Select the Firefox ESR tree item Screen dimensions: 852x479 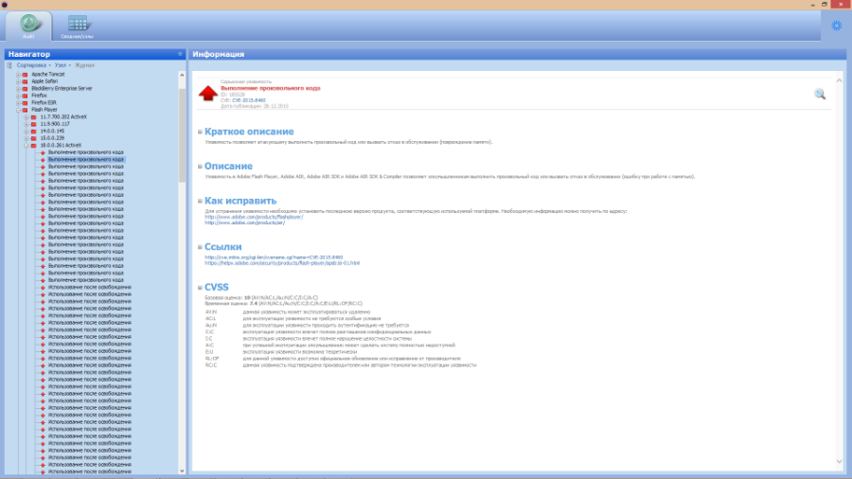44,102
